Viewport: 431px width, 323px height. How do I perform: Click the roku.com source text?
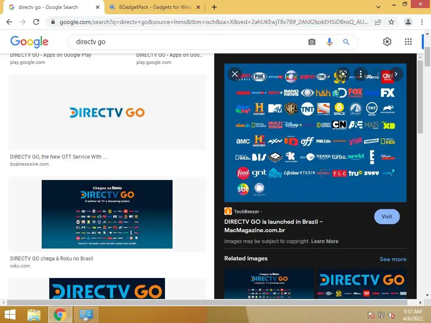pos(20,266)
